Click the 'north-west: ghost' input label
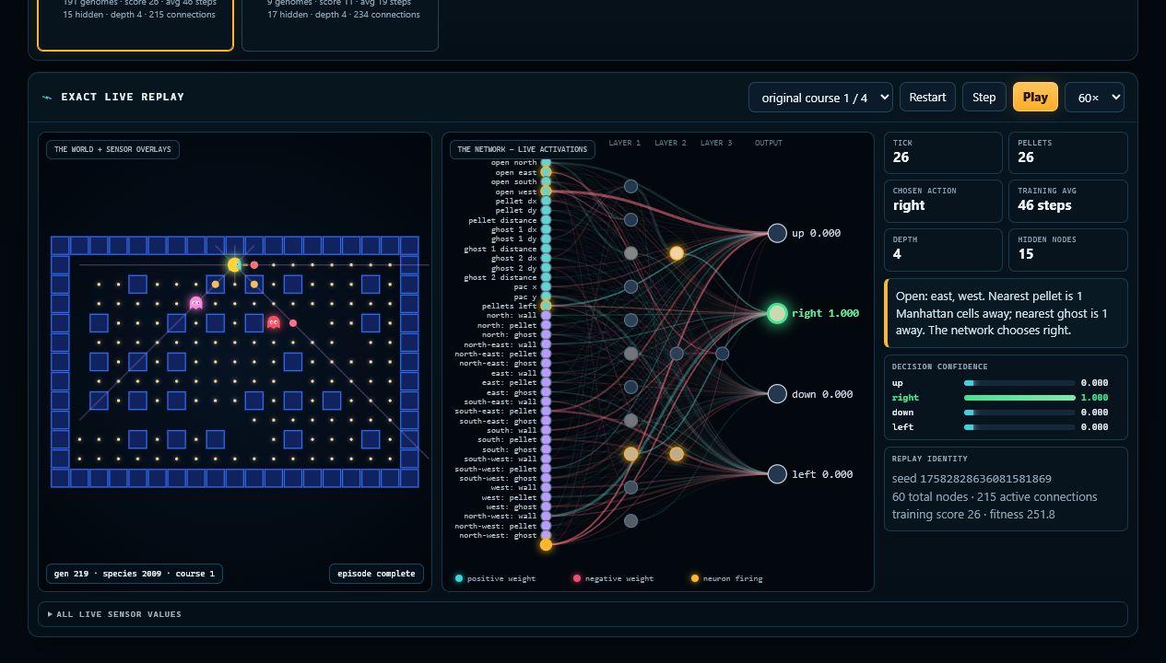This screenshot has height=663, width=1166. (498, 535)
